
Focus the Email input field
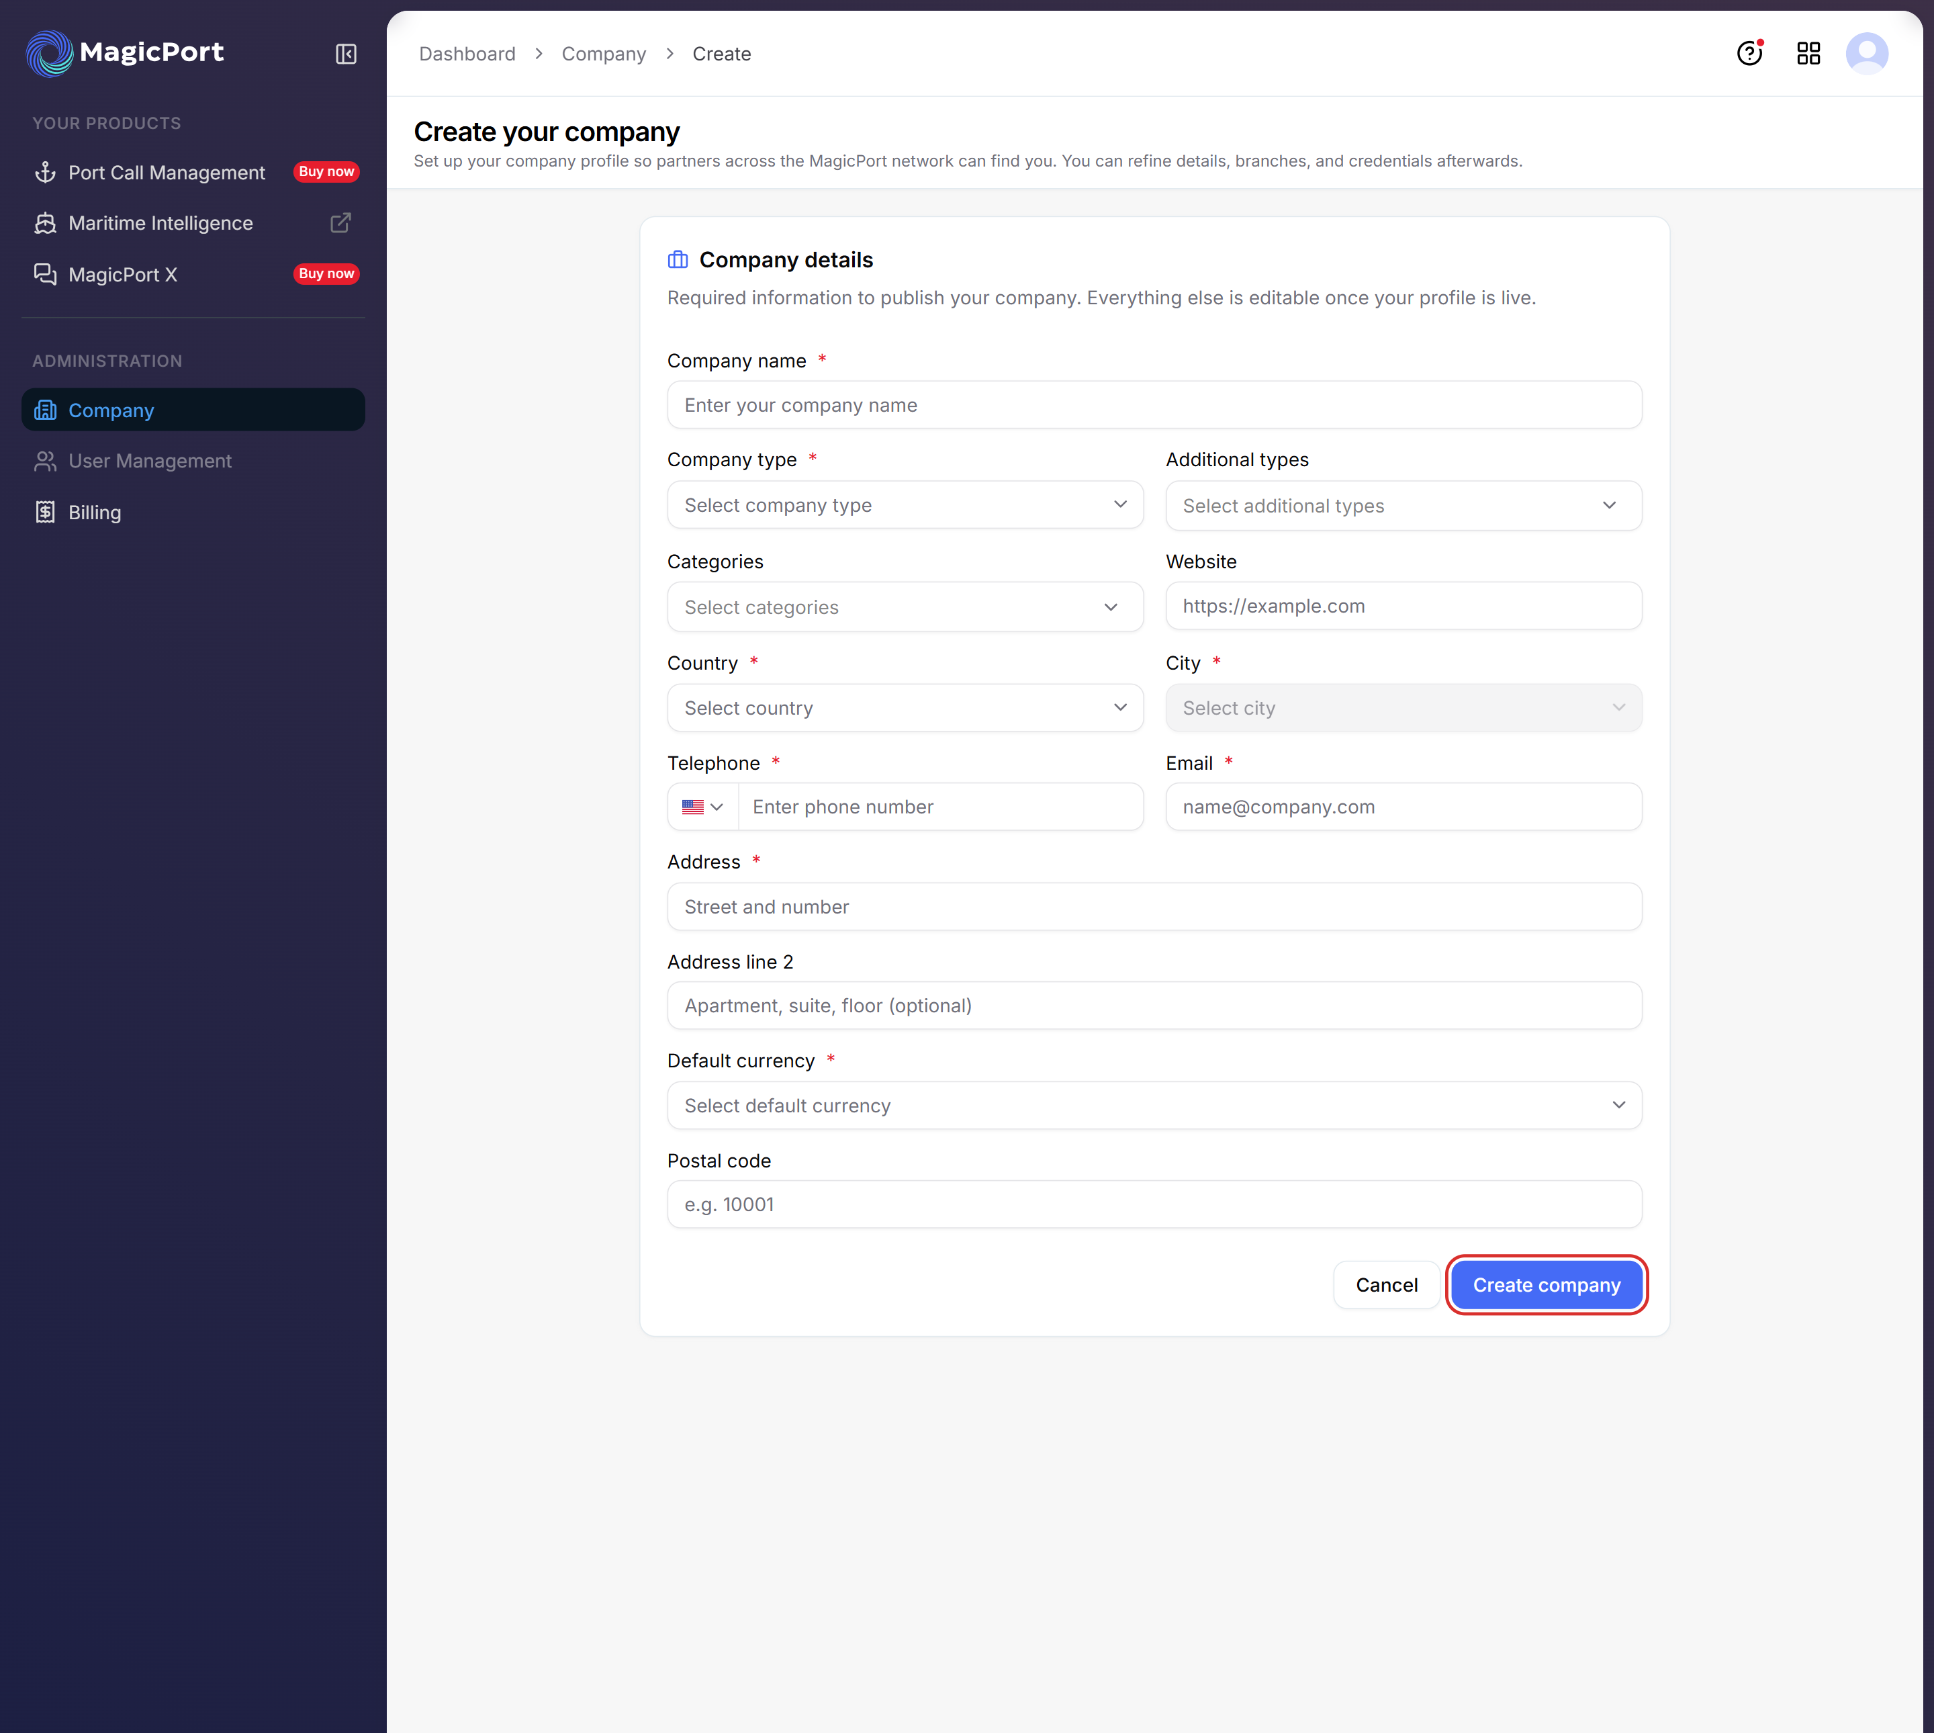(1403, 807)
